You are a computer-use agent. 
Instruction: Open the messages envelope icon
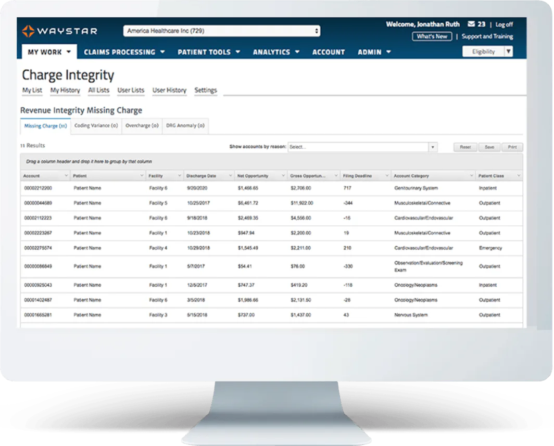[x=471, y=24]
